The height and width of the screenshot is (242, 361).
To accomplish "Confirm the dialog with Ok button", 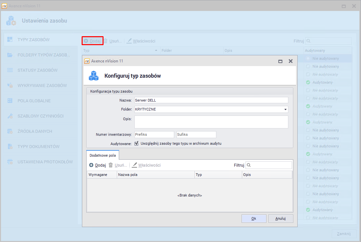I will (x=254, y=218).
